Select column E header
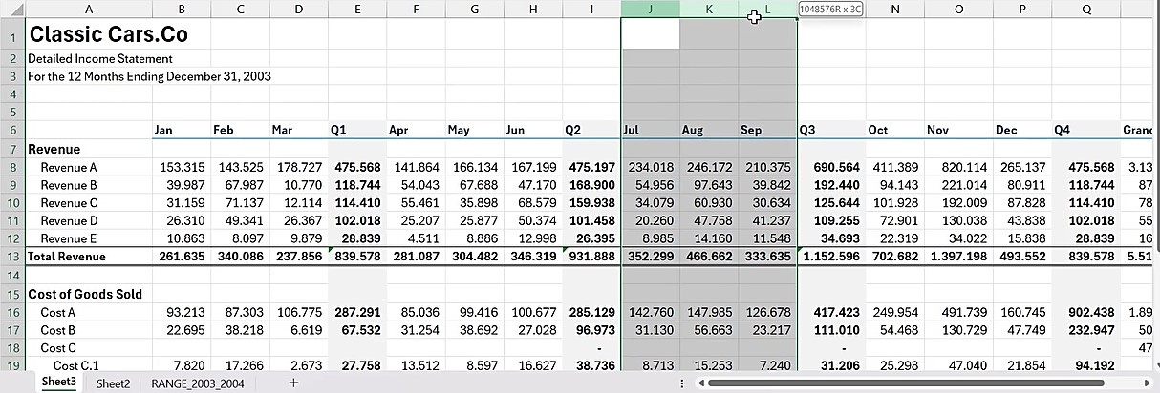1160x393 pixels. coord(357,10)
